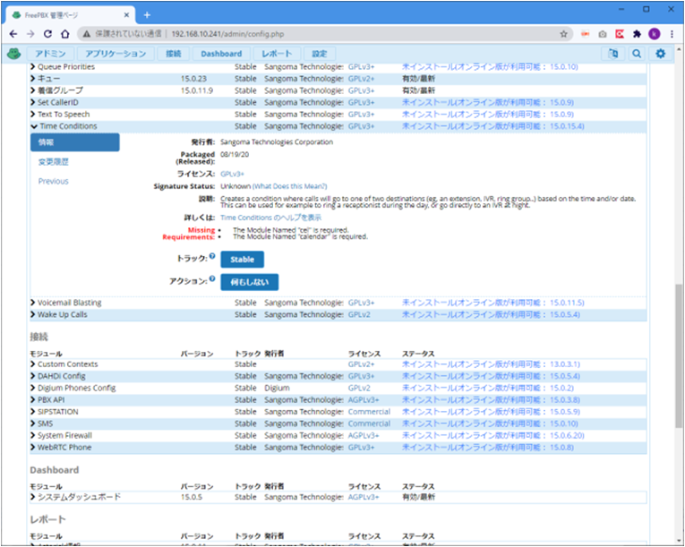Viewport: 685px width, 547px height.
Task: Click Digium publisher text in Digium Phones row
Action: (277, 388)
